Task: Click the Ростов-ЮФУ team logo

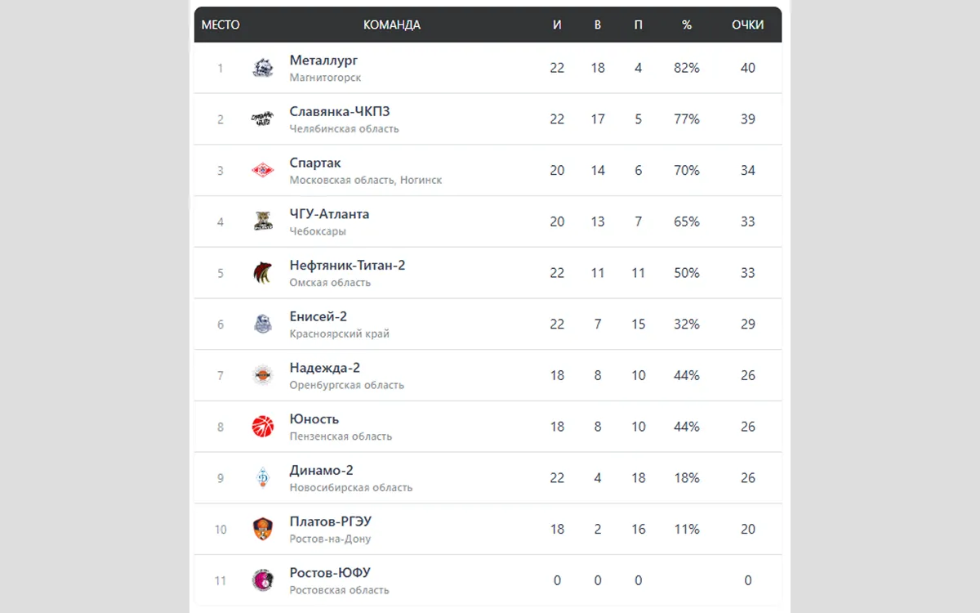Action: (x=262, y=580)
